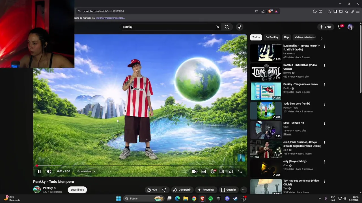Expand the 'En este video' chapters
The width and height of the screenshot is (362, 203).
(x=86, y=171)
